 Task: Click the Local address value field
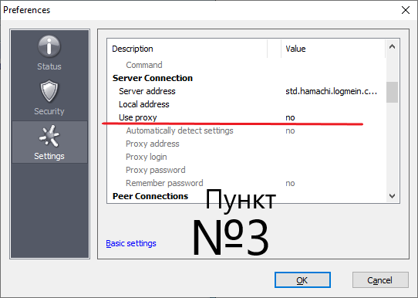pos(333,104)
